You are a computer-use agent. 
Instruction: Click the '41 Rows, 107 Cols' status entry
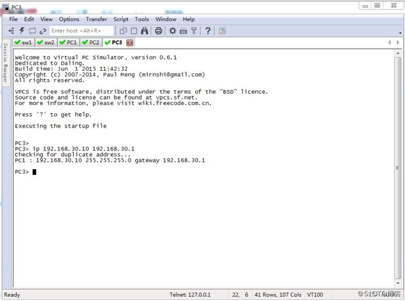click(x=278, y=295)
